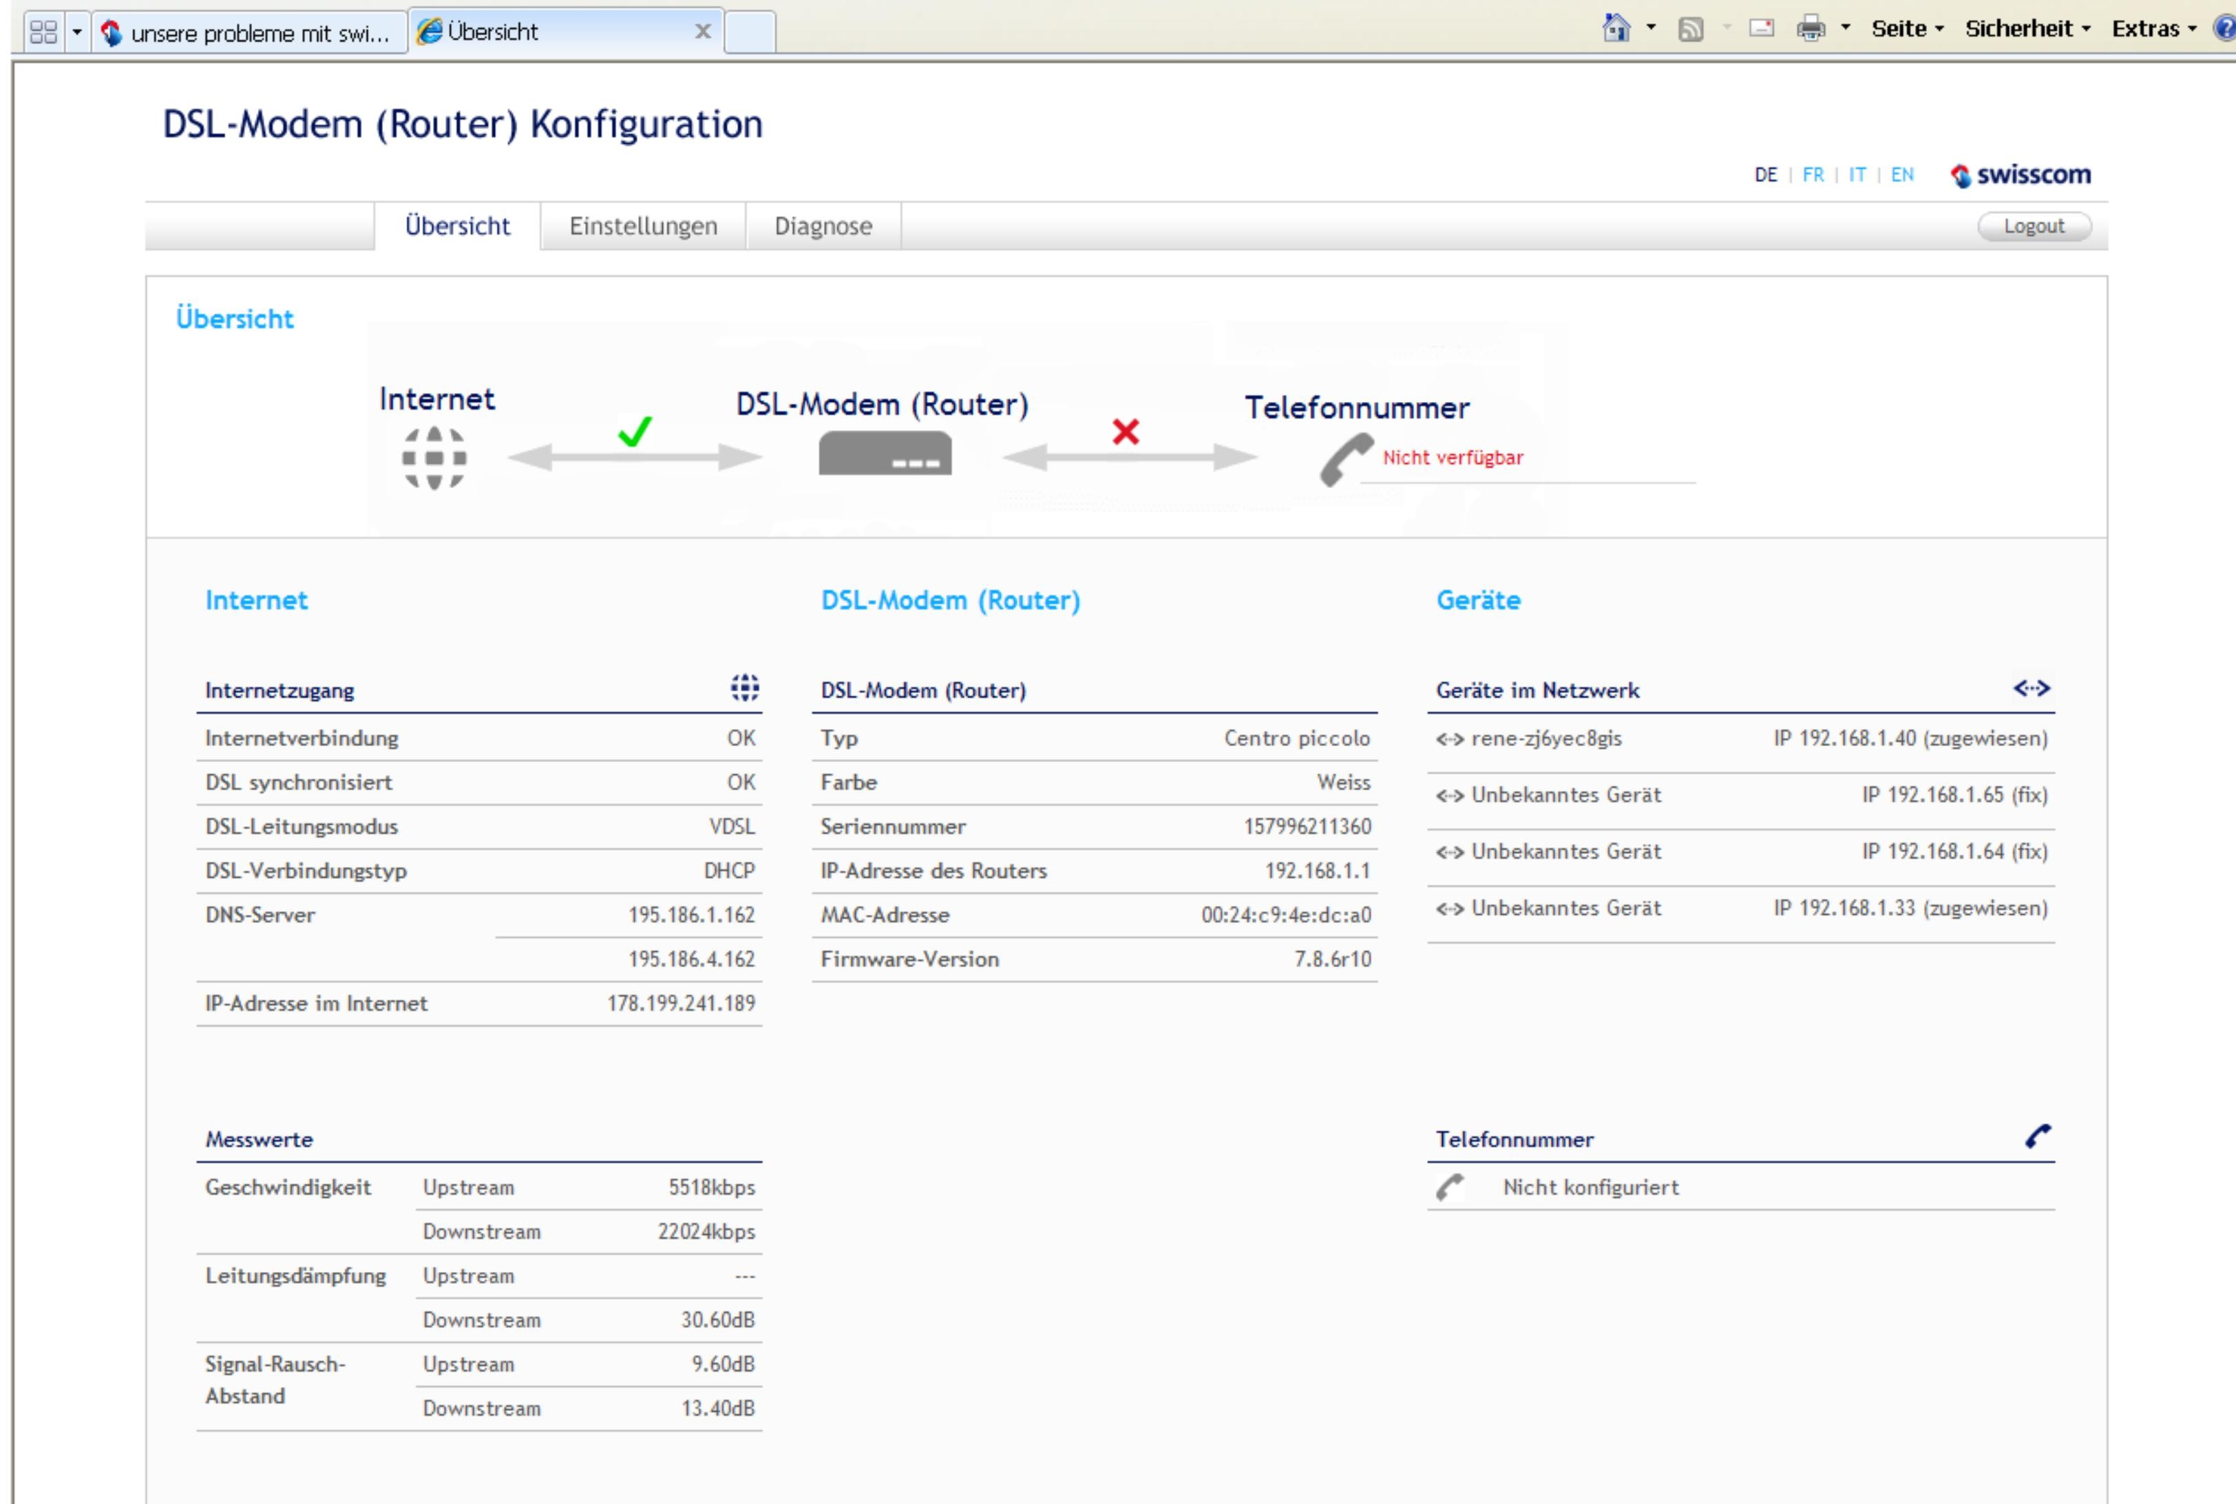Select the rene-zj6yec8gis device entry
This screenshot has height=1504, width=2236.
1546,739
